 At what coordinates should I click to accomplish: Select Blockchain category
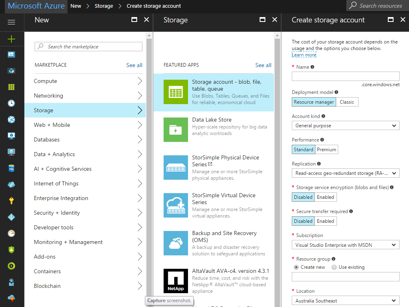click(85, 286)
